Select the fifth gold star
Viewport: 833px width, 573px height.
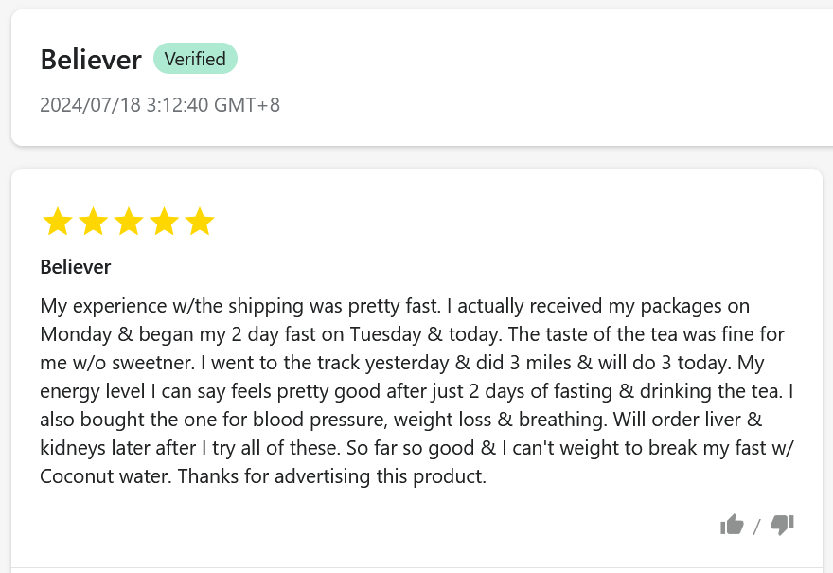[200, 223]
